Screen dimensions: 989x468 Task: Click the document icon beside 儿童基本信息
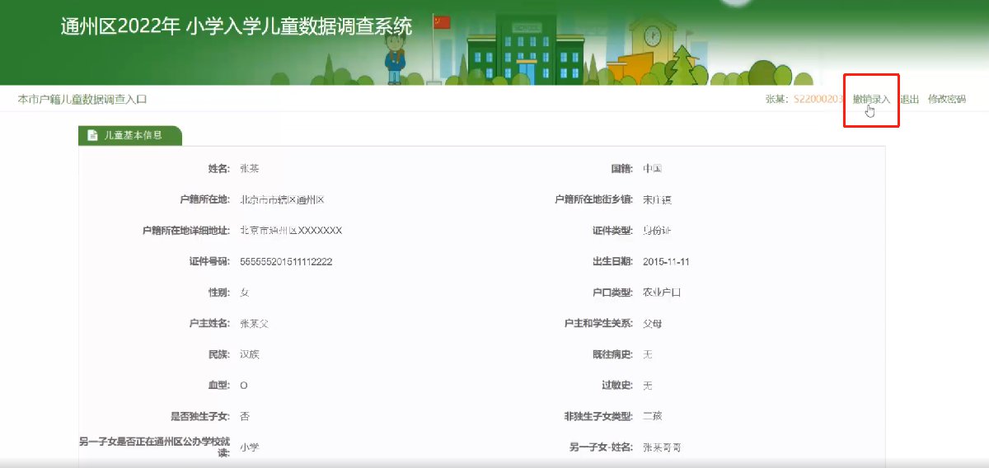click(92, 135)
